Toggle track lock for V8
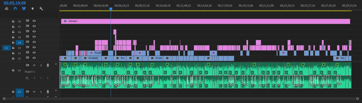 coord(13,21)
